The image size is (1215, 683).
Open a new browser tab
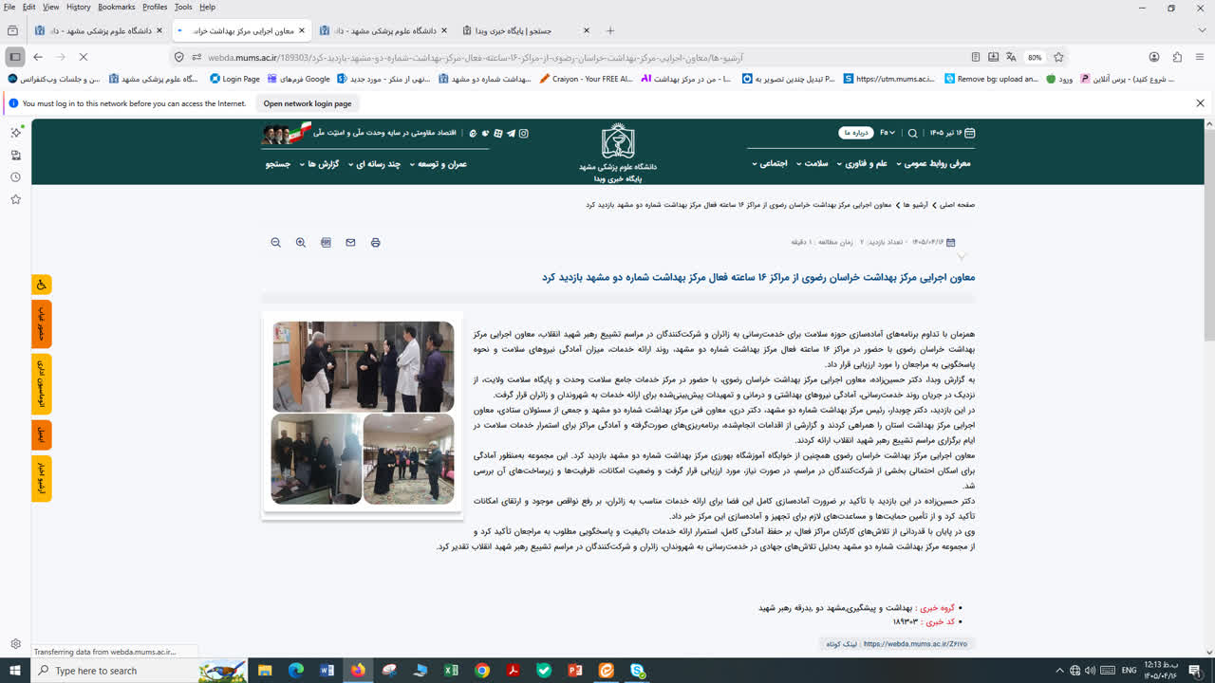coord(610,30)
